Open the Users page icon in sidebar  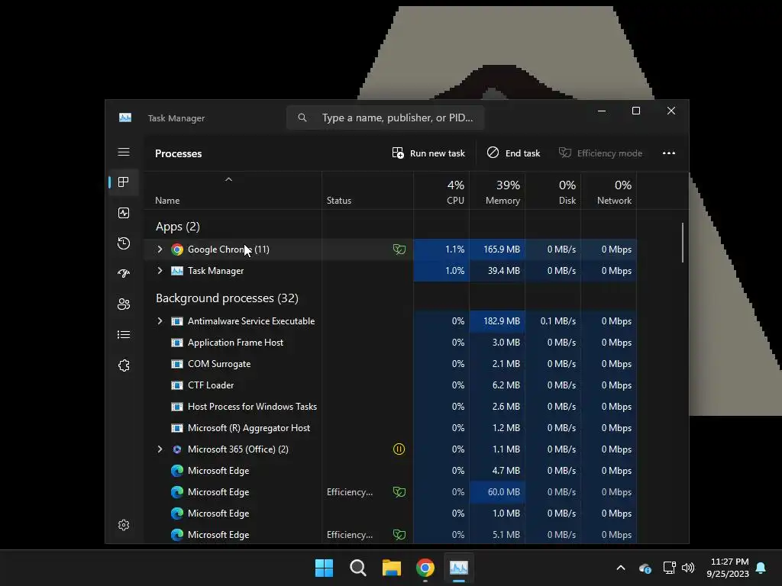(124, 304)
